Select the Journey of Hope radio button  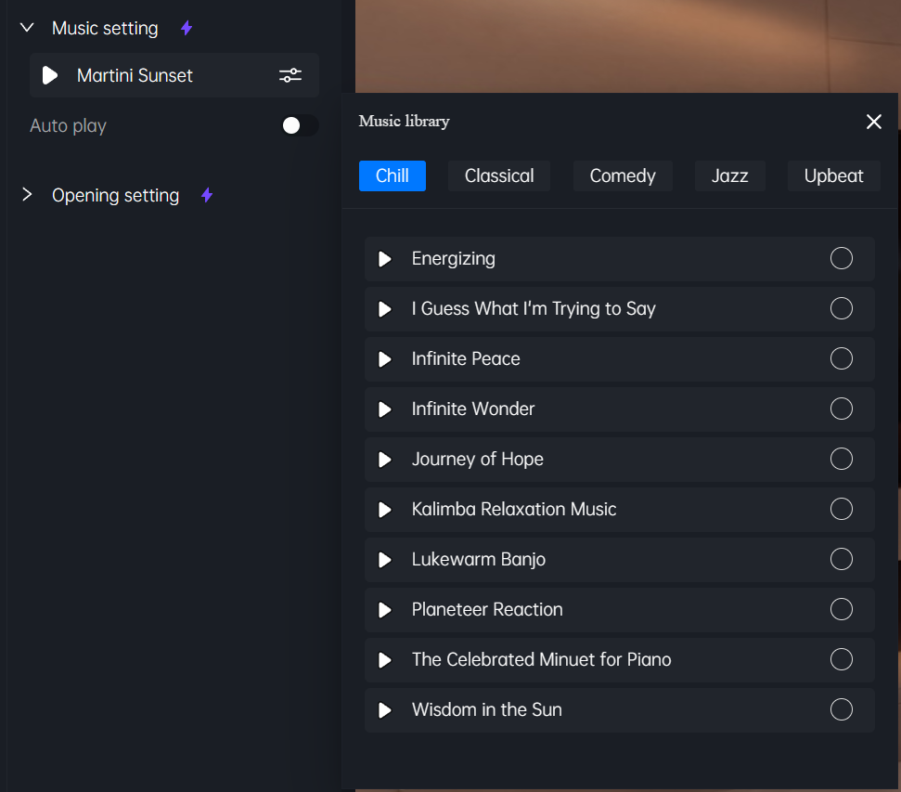tap(842, 459)
